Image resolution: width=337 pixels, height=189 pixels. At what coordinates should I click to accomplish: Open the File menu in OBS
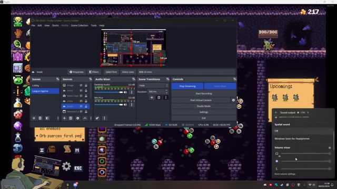point(33,26)
